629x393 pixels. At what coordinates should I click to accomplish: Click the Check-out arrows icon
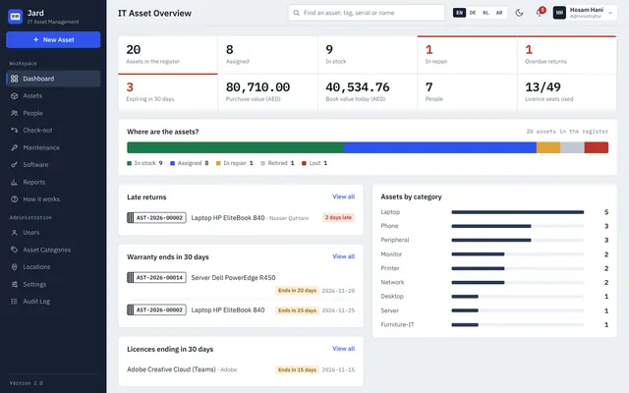tap(15, 131)
